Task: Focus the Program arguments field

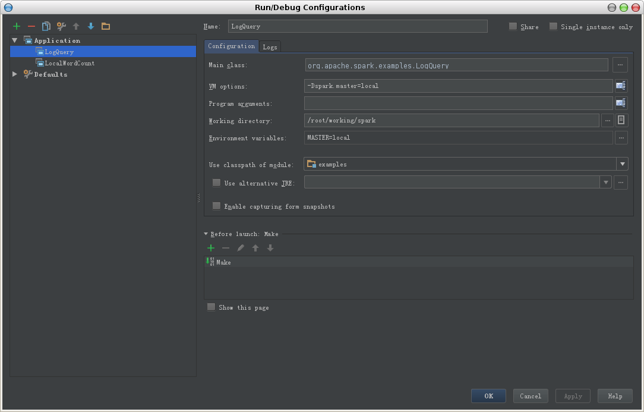Action: coord(459,103)
